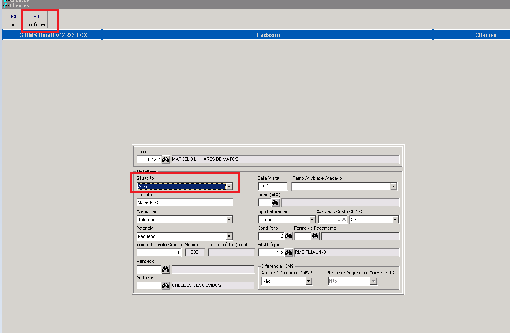Click the RMS FILIAL 1-9 text
Screen dimensions: 510x333
click(x=311, y=252)
